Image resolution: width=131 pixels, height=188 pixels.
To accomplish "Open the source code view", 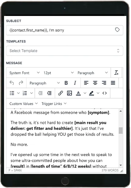I will [x=105, y=93].
